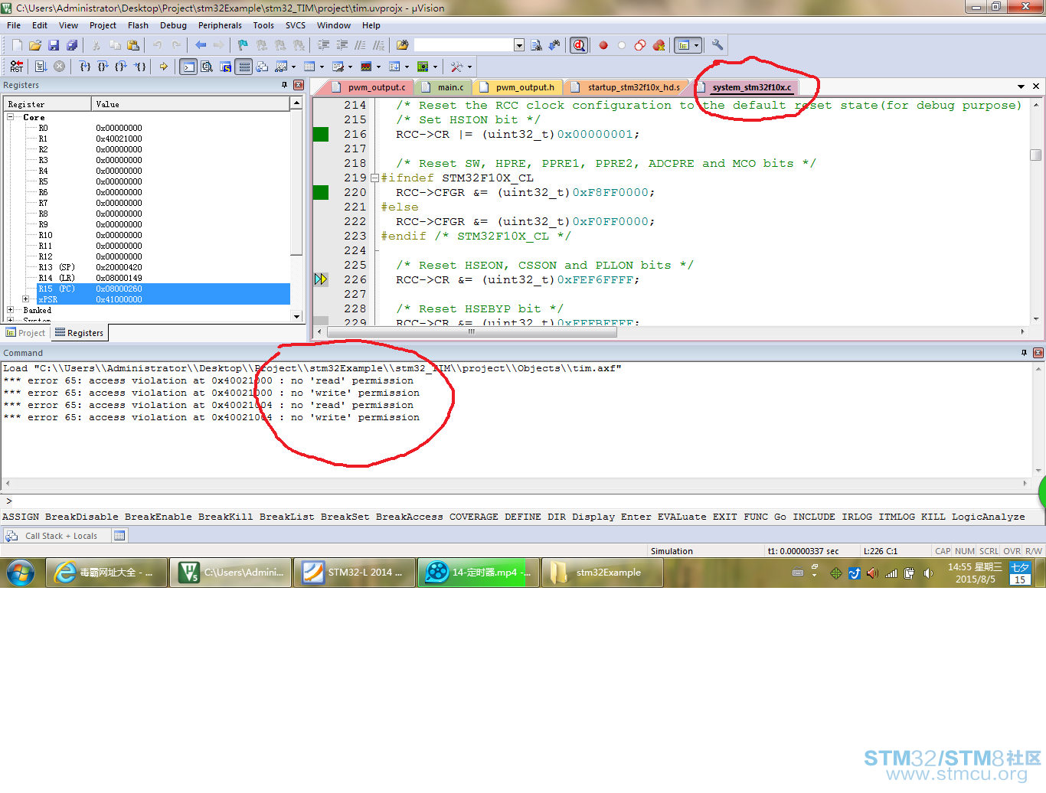Click the Command window input line
This screenshot has height=793, width=1046.
[523, 501]
